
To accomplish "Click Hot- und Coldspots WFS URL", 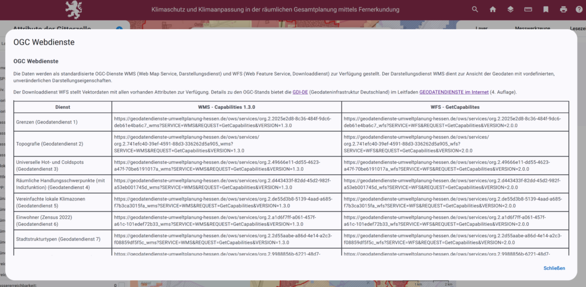I will [446, 166].
